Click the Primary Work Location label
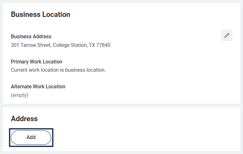Viewport: 243px width, 154px height. pyautogui.click(x=36, y=62)
